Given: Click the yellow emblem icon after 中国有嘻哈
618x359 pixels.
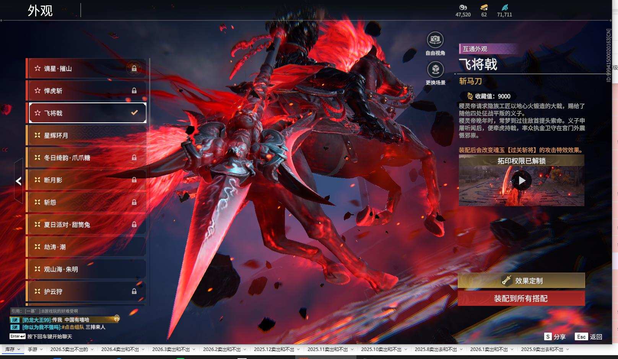Looking at the screenshot, I should click(x=117, y=318).
